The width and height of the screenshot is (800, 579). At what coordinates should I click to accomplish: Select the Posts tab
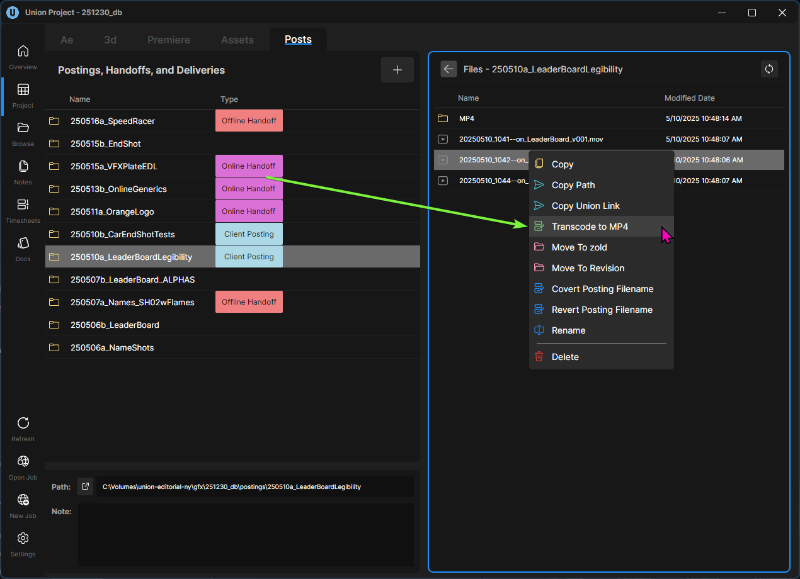[298, 40]
